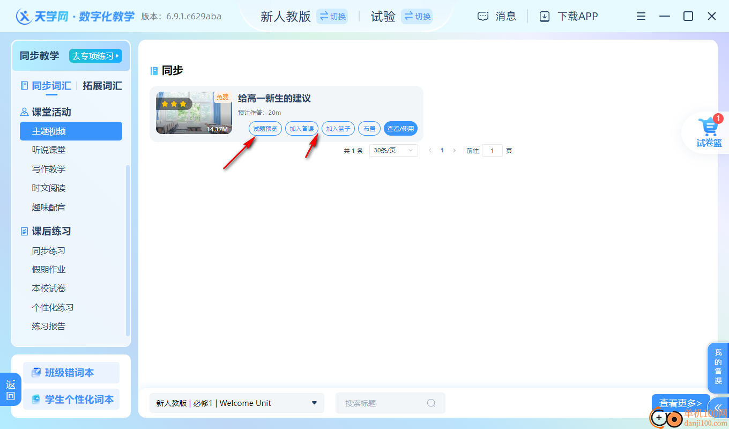Click 去专项练习 button
729x429 pixels.
[95, 56]
